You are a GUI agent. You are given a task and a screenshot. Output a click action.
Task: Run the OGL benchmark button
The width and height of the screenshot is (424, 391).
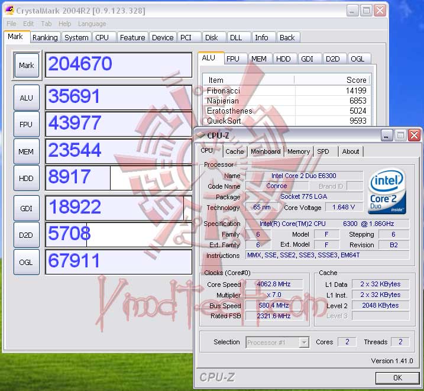(x=27, y=262)
